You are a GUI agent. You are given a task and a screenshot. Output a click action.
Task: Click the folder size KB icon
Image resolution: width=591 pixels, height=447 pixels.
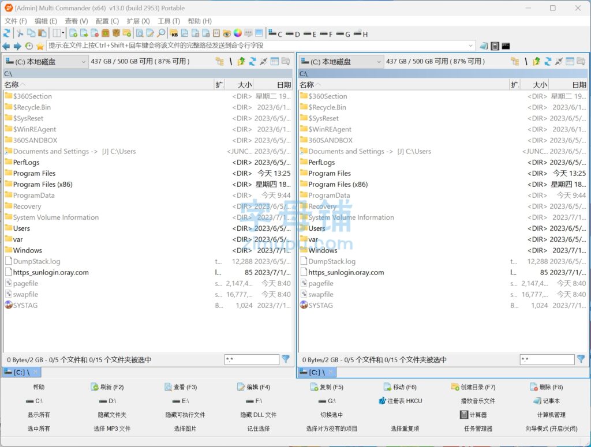click(x=174, y=33)
